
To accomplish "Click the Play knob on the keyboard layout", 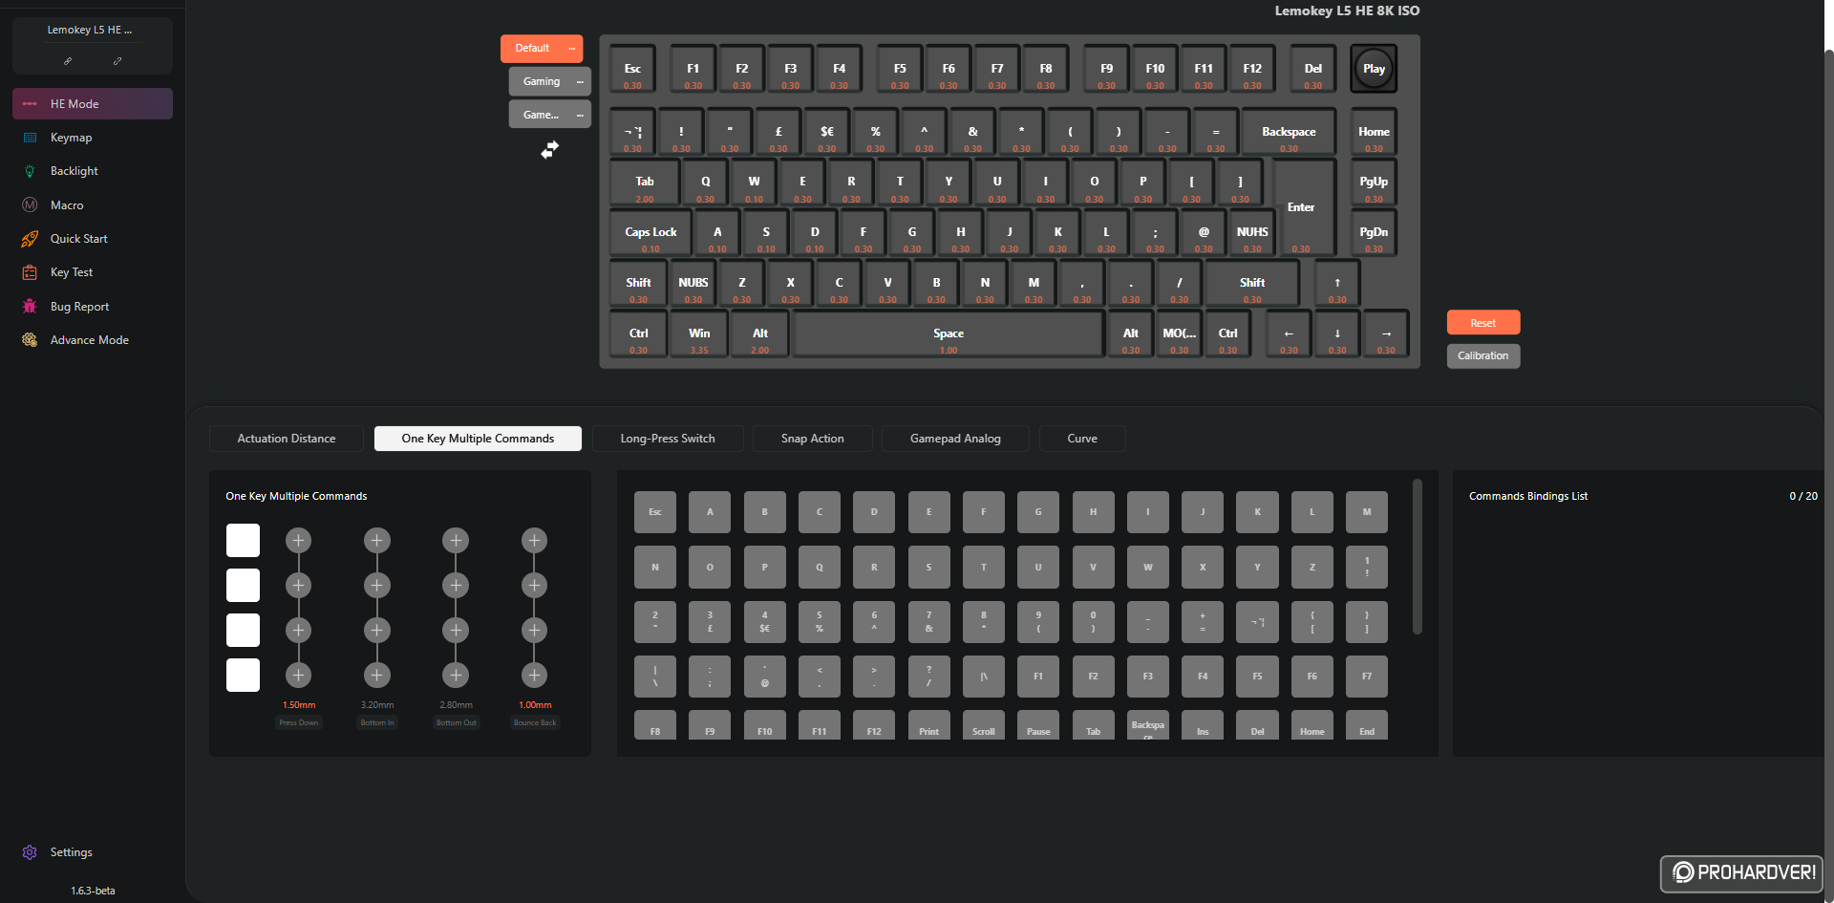I will (1374, 69).
